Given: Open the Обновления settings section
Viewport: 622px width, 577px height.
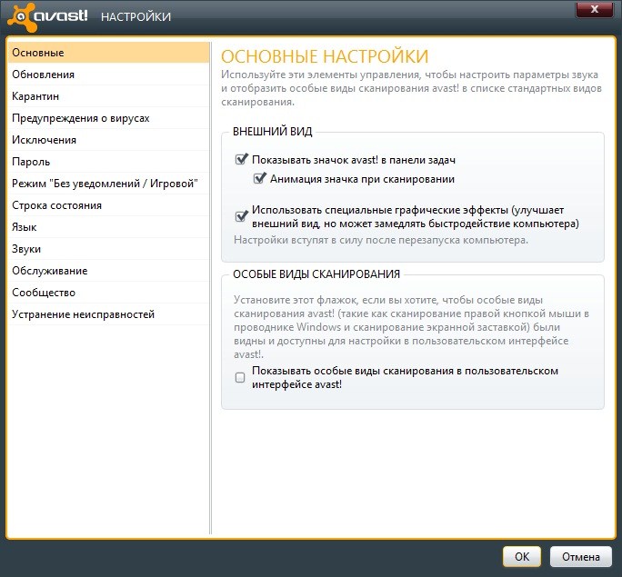Looking at the screenshot, I should pos(109,75).
